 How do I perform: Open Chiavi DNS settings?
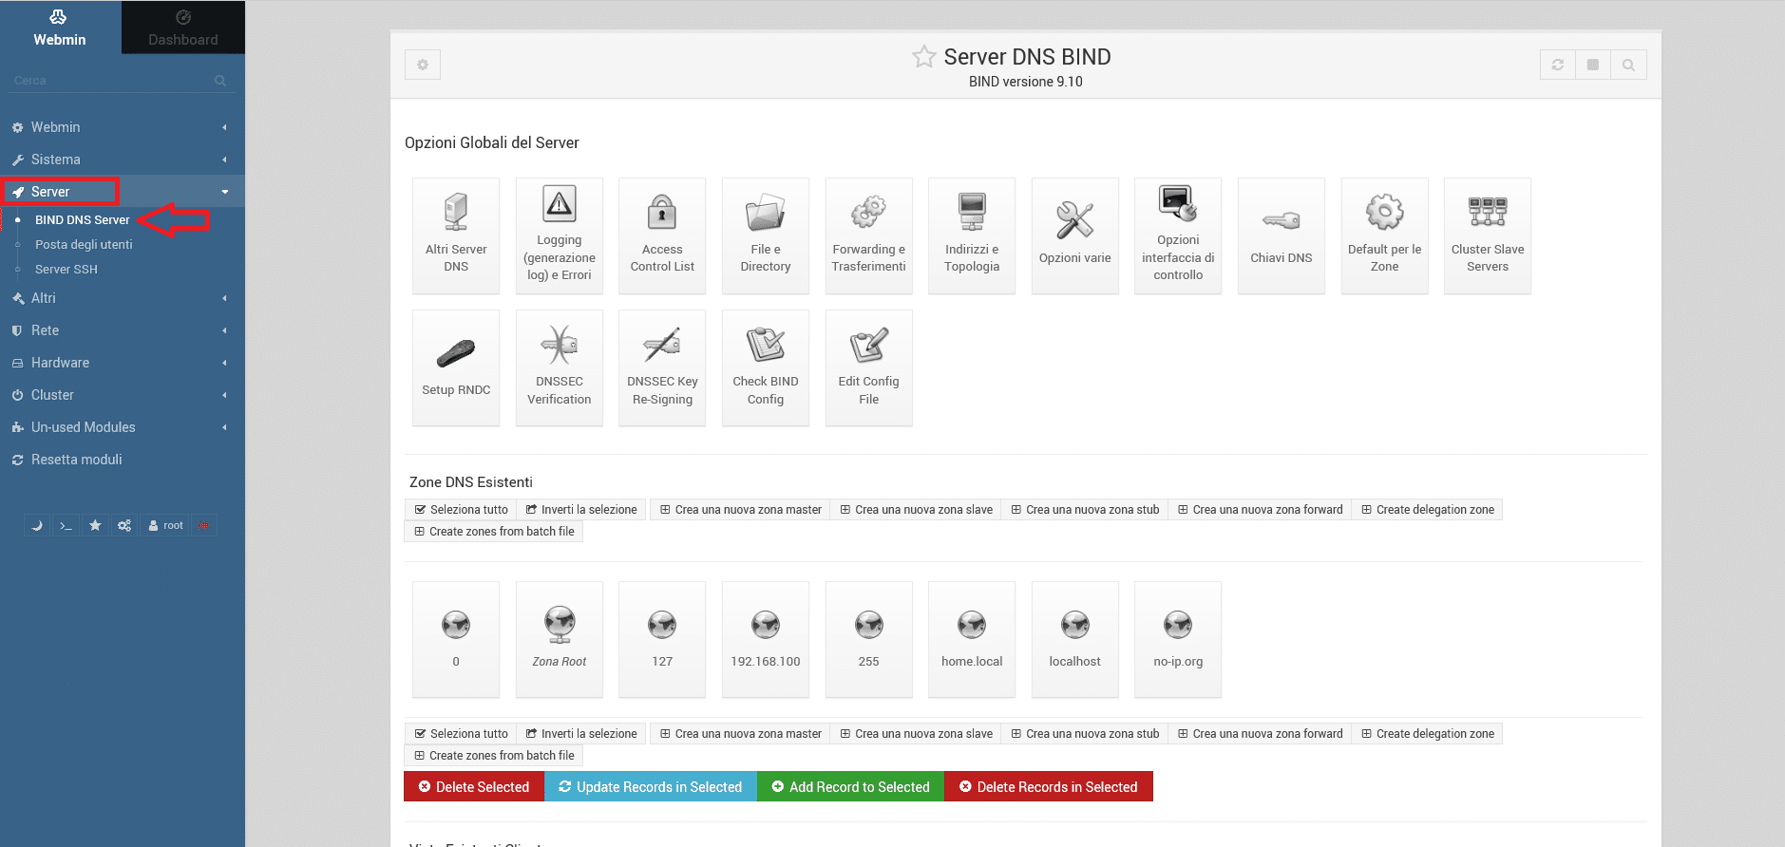tap(1282, 235)
